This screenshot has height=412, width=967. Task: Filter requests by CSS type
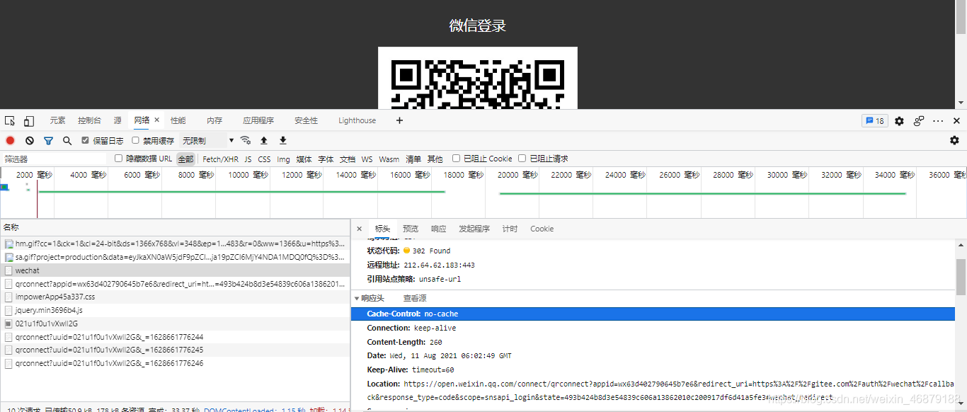click(x=264, y=159)
